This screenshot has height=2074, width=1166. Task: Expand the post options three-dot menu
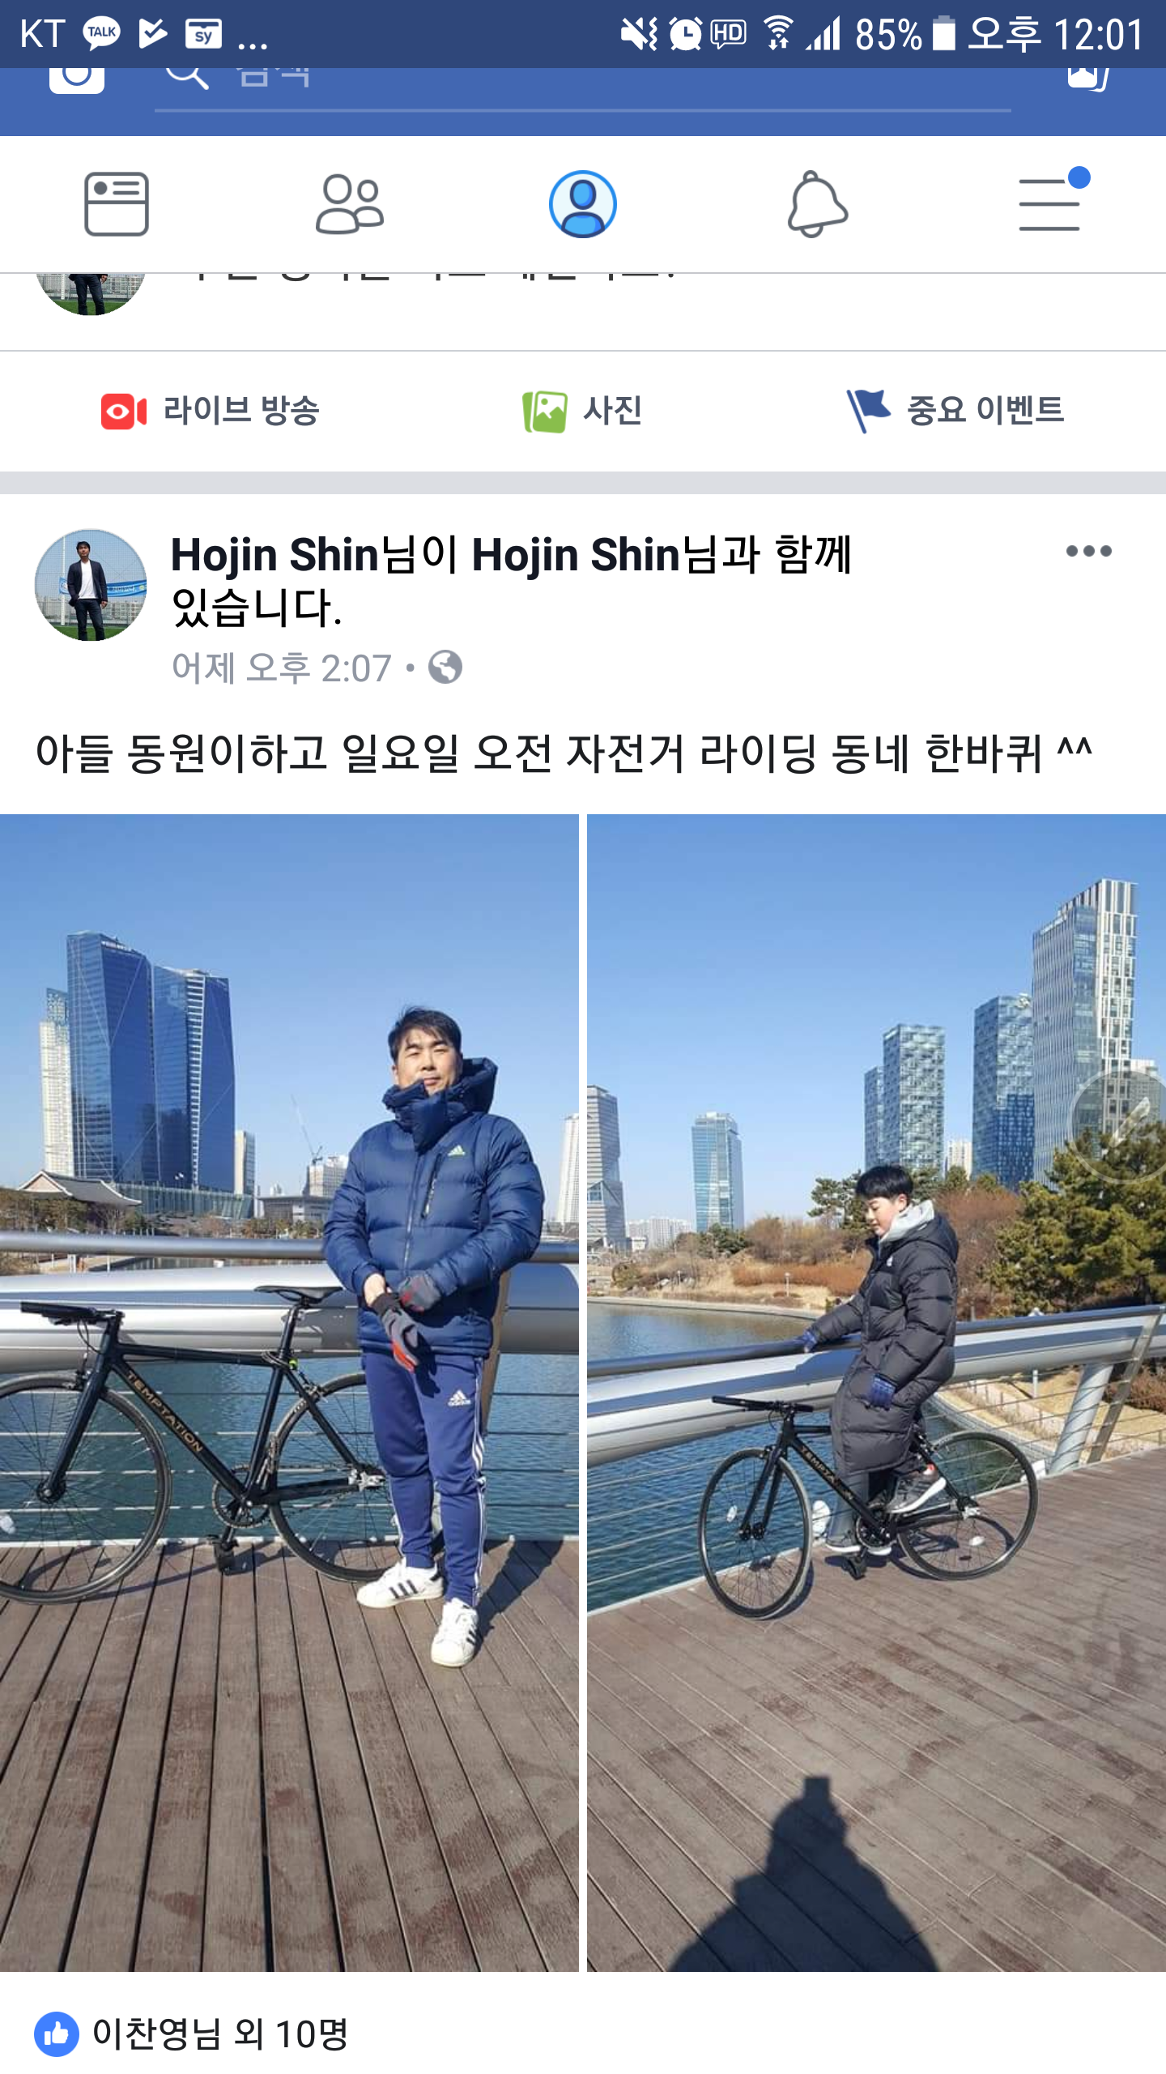pyautogui.click(x=1088, y=552)
